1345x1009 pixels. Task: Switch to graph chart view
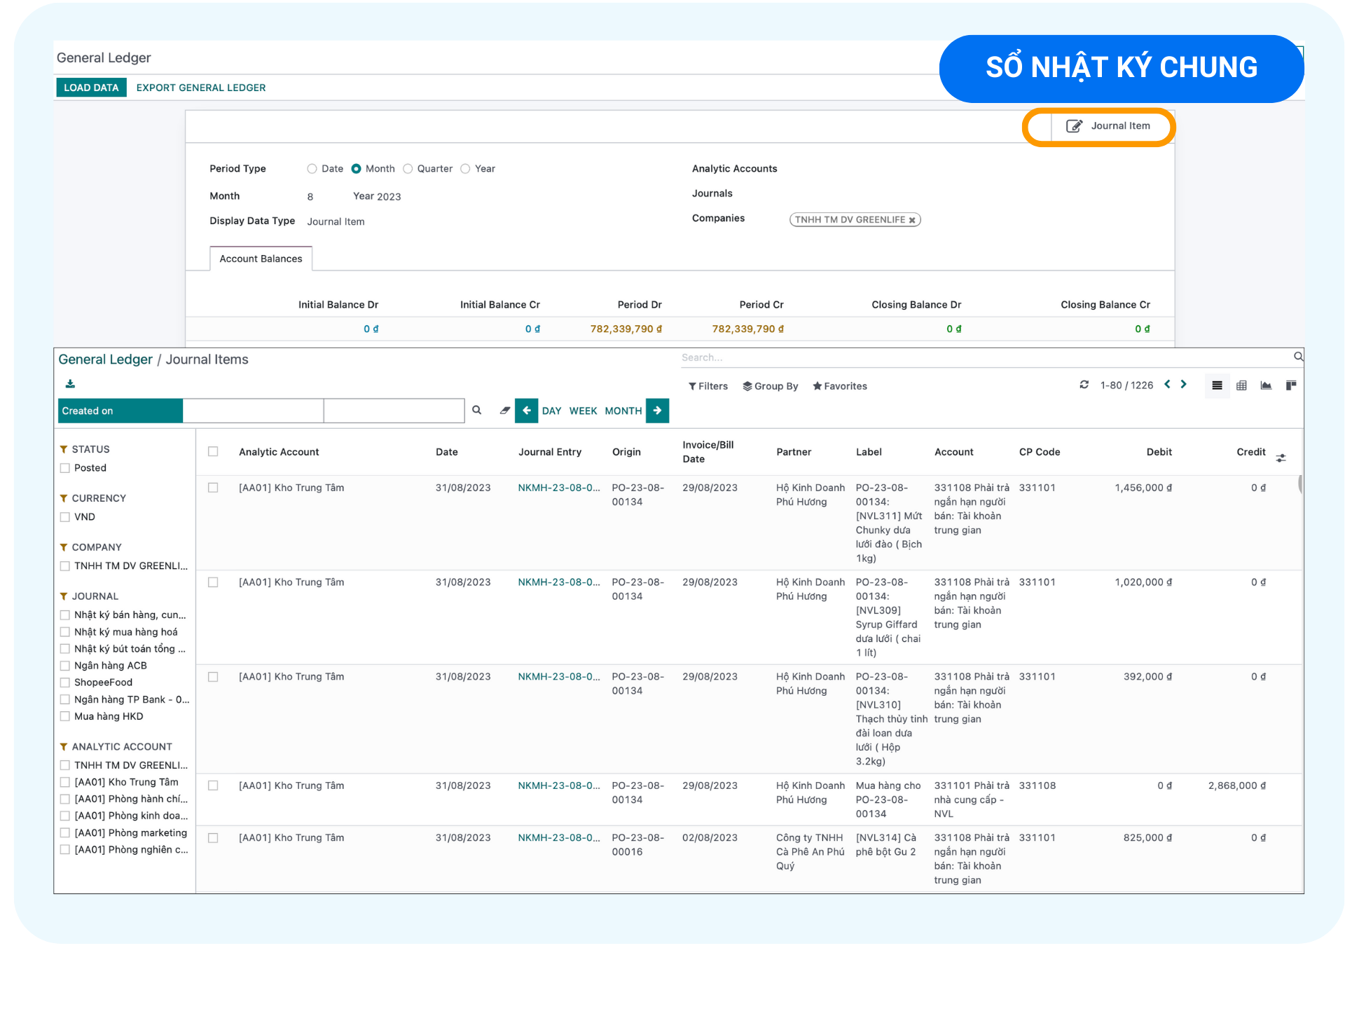tap(1266, 385)
